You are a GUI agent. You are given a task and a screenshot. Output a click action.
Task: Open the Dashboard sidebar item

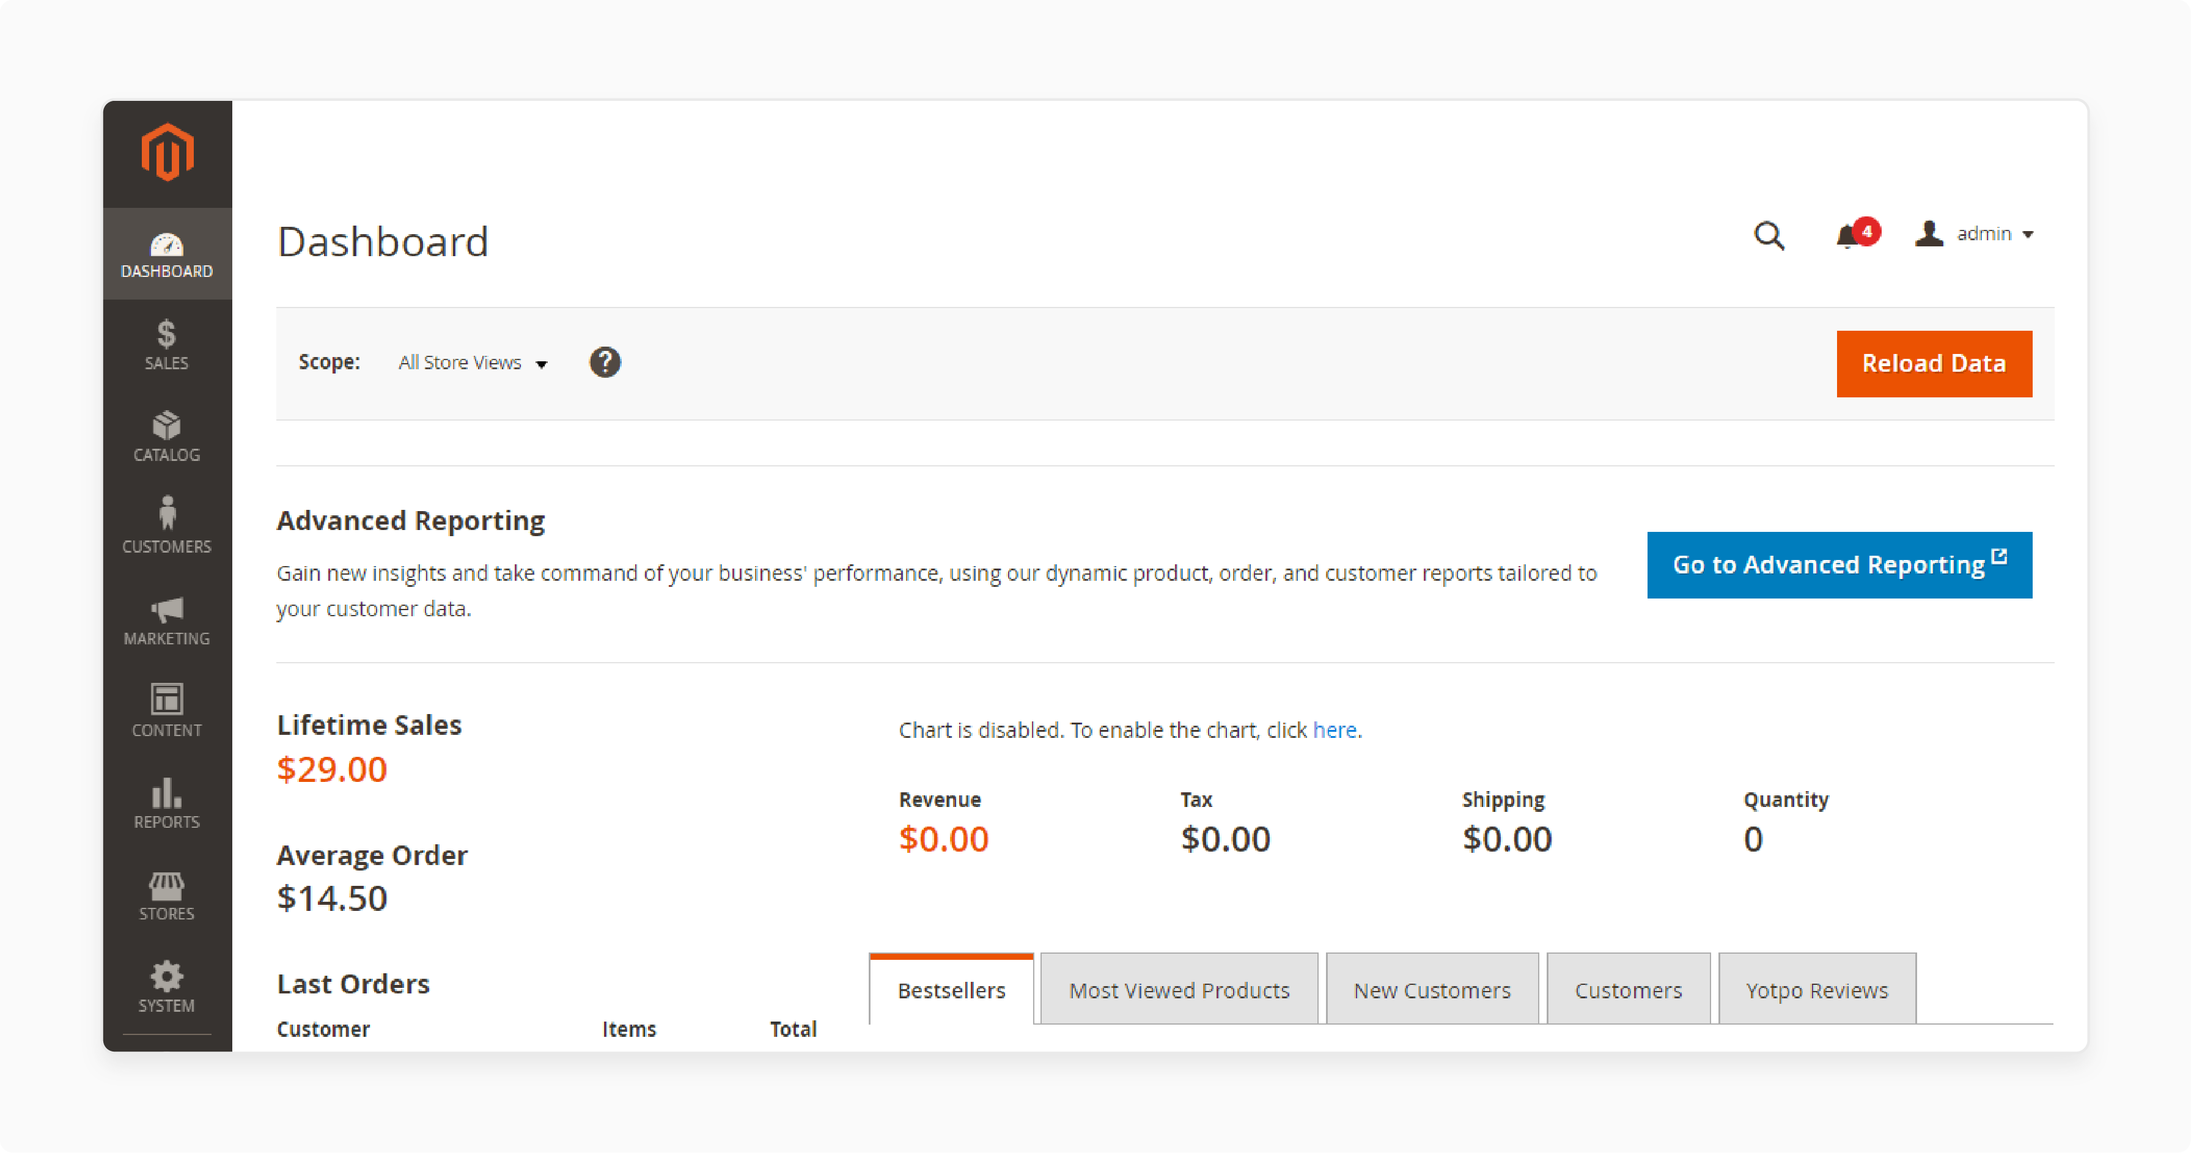pos(167,254)
